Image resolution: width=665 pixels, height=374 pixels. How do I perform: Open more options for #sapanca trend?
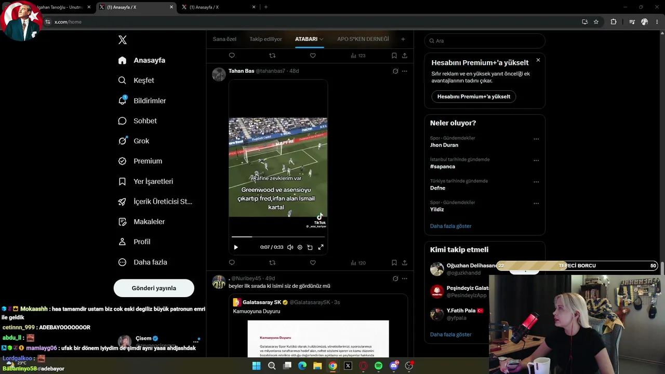click(536, 161)
